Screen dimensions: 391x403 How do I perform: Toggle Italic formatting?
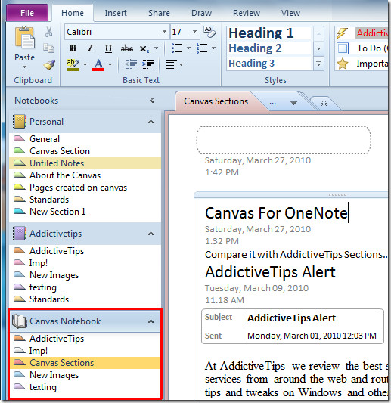coord(90,48)
